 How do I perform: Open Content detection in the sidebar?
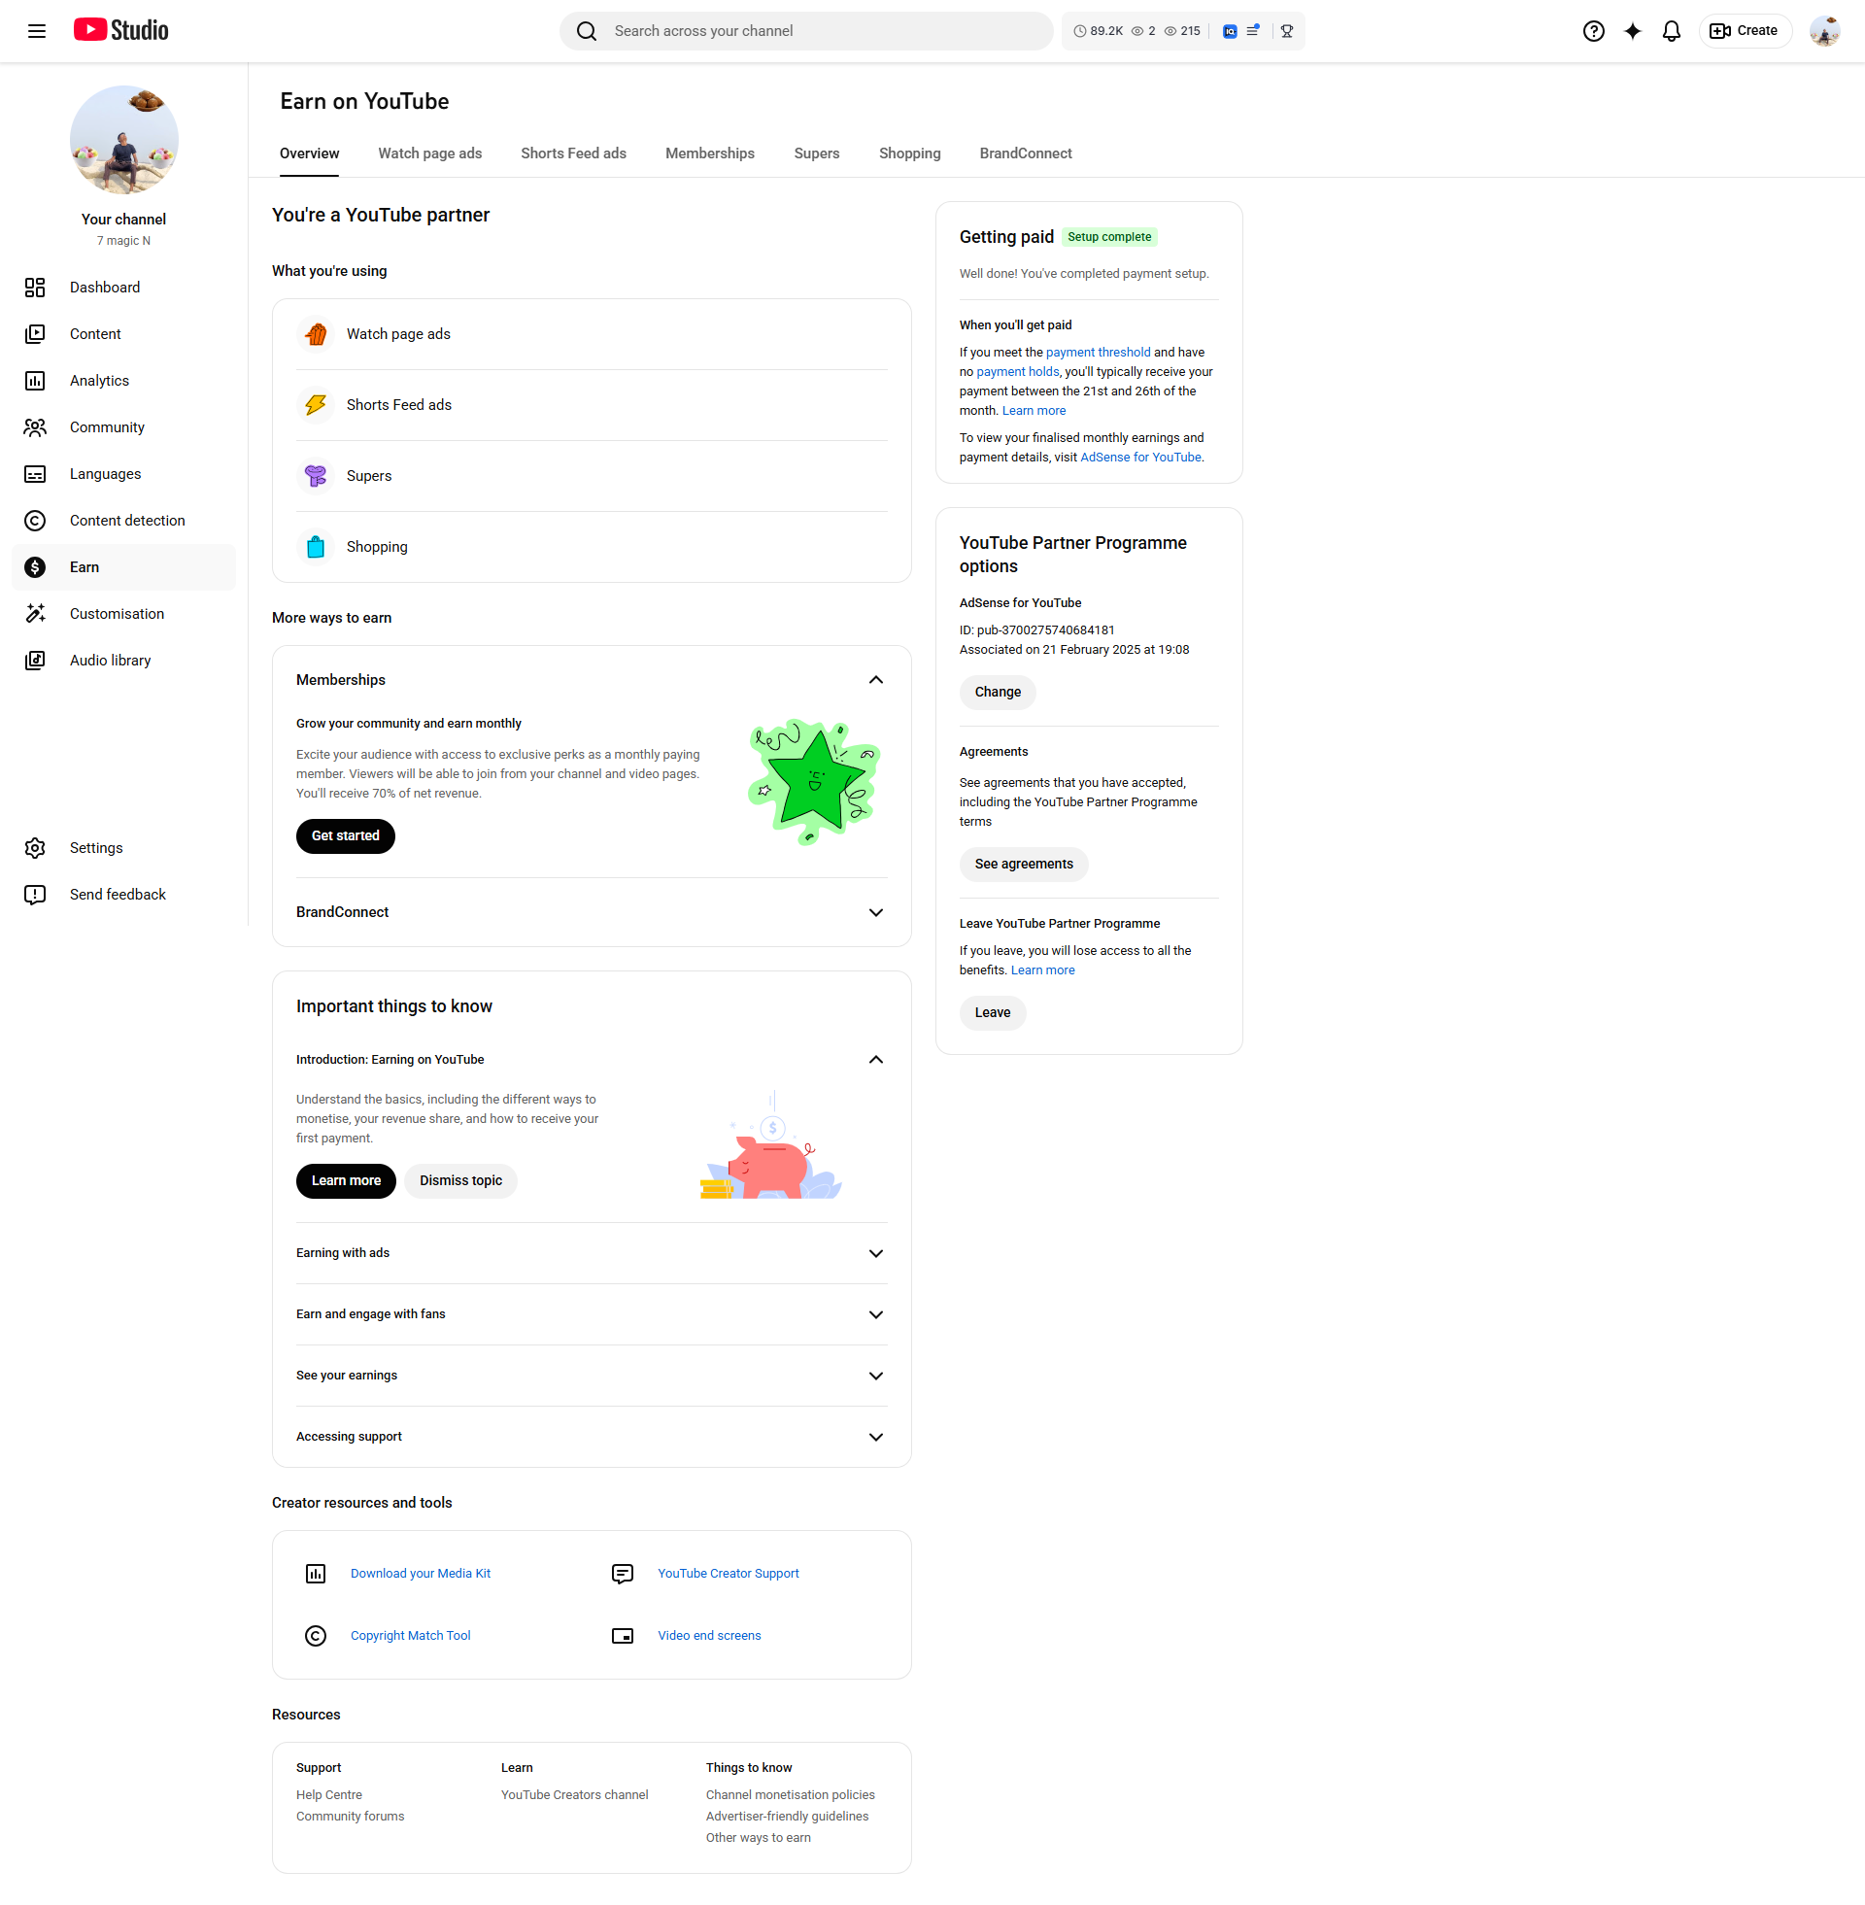point(126,520)
